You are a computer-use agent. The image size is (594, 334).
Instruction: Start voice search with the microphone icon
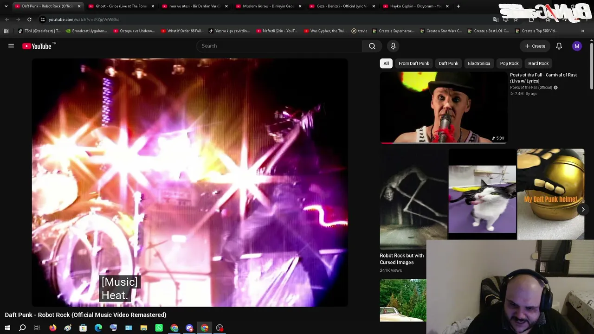coord(393,46)
